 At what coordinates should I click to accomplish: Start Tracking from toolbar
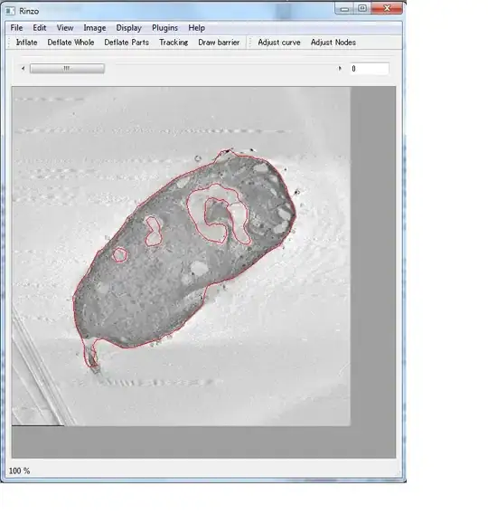174,43
